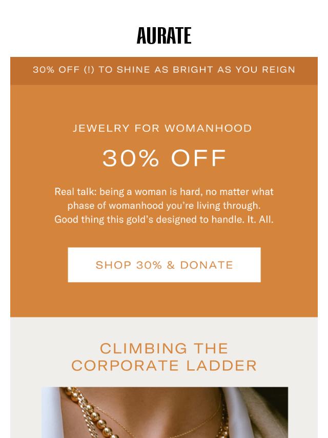The image size is (328, 438).
Task: Open the layered necklaces product photo
Action: point(165,412)
